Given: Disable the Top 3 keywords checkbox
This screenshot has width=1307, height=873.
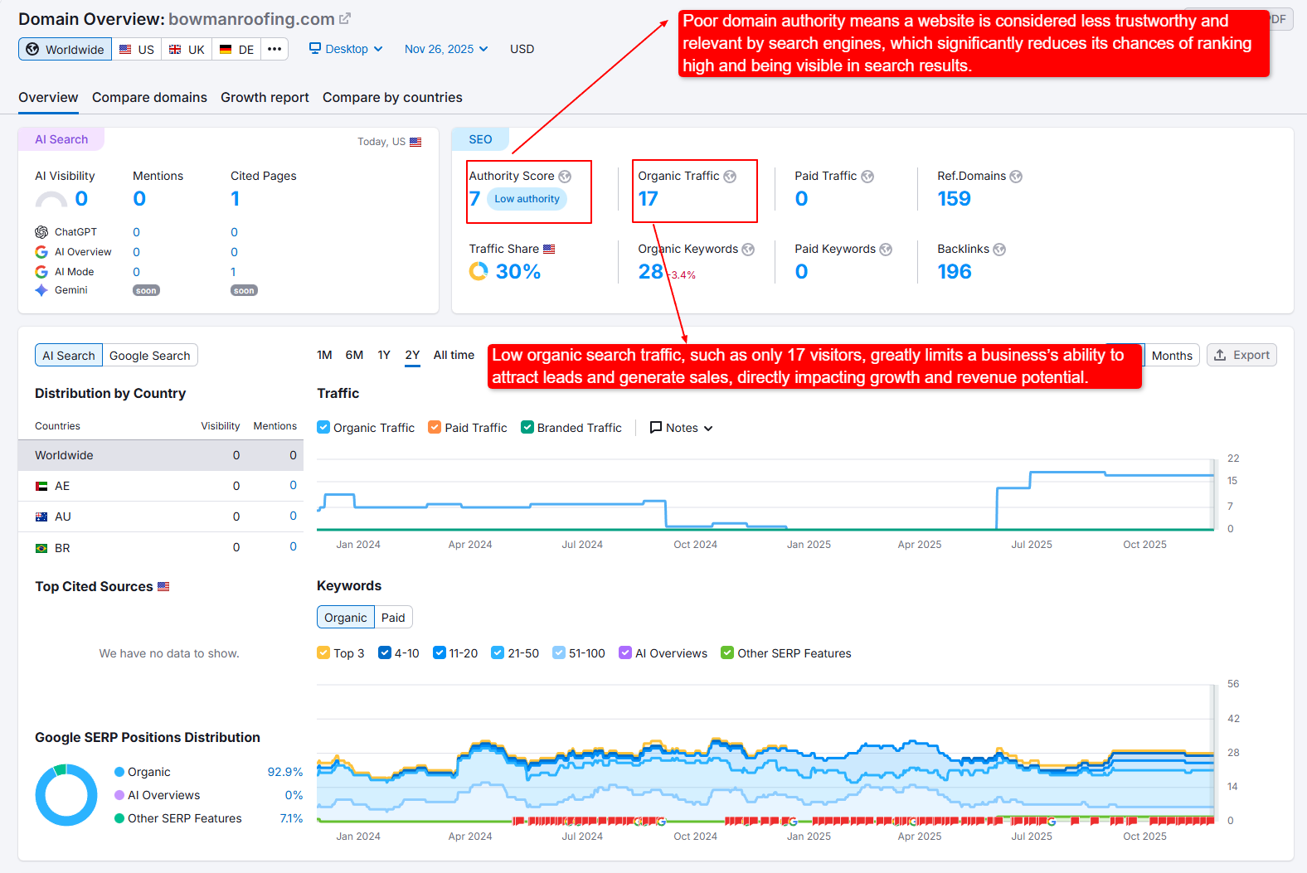Looking at the screenshot, I should (x=324, y=653).
